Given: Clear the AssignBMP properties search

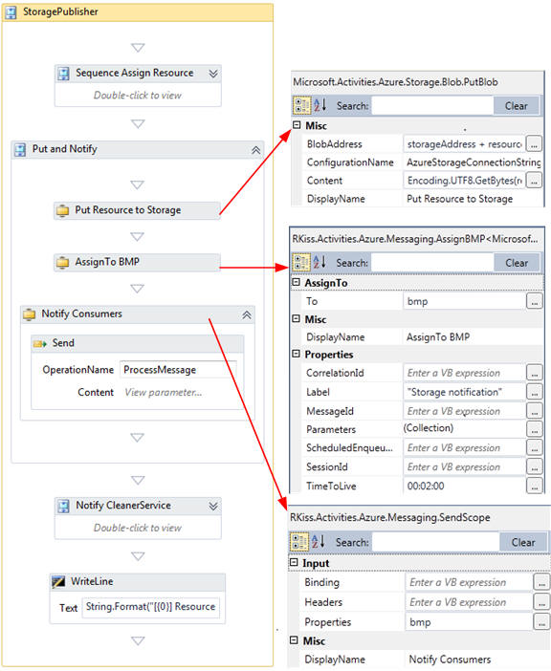Looking at the screenshot, I should pos(517,263).
